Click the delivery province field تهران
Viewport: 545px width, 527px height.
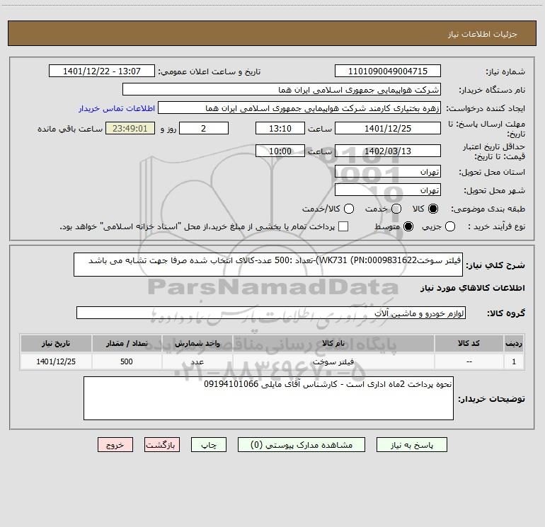coord(388,172)
